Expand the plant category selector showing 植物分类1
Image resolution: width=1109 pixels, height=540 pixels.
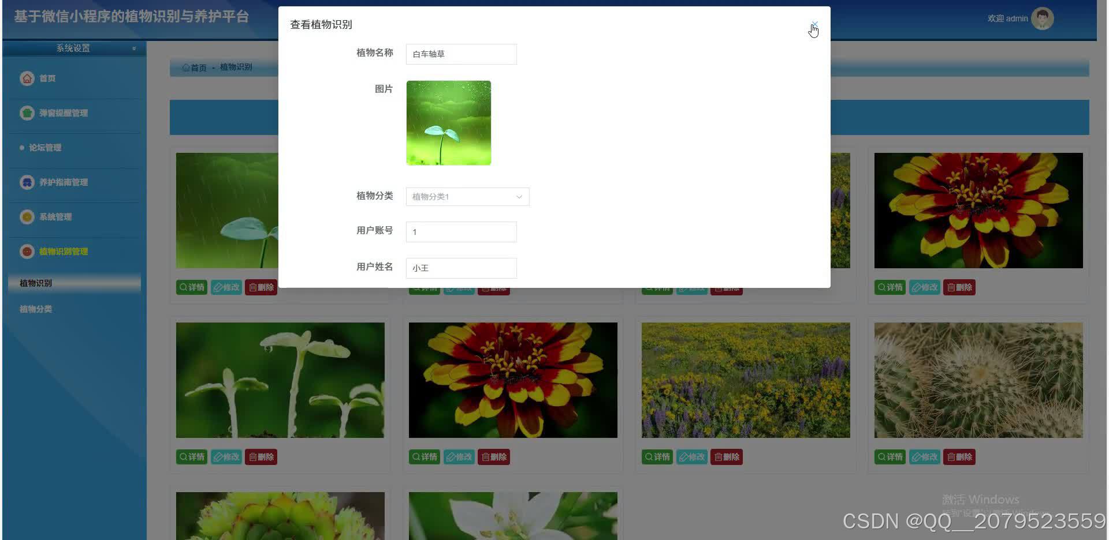[467, 196]
